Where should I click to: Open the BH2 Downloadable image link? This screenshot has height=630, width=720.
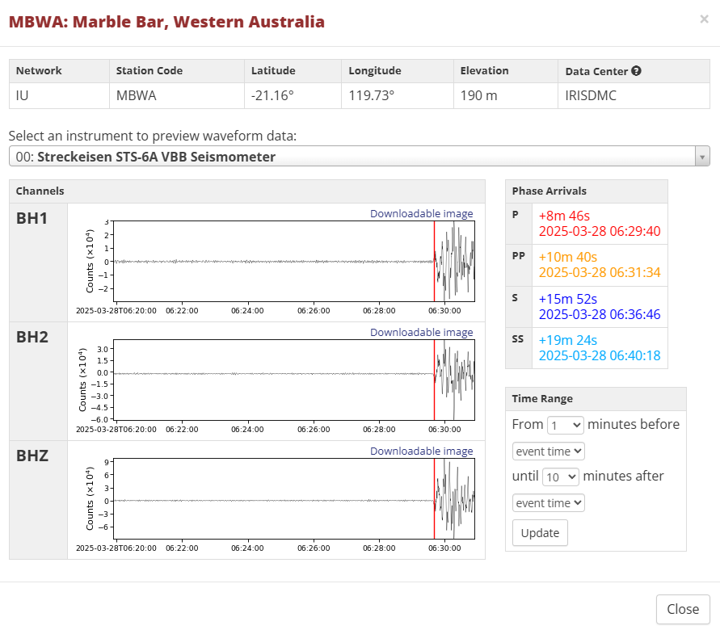tap(421, 332)
